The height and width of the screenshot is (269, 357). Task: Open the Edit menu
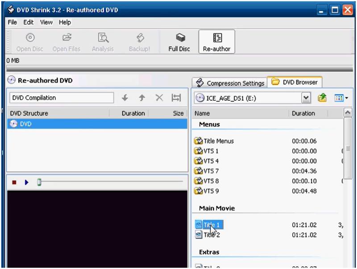pyautogui.click(x=29, y=22)
